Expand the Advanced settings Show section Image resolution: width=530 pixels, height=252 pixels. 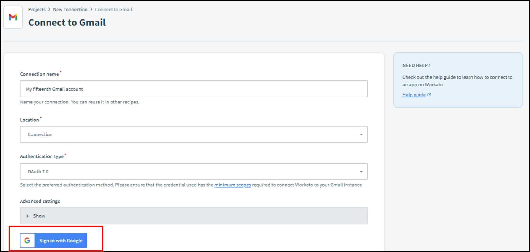coord(193,216)
